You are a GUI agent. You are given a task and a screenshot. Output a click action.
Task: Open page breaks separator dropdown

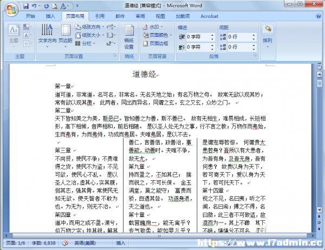[111, 27]
